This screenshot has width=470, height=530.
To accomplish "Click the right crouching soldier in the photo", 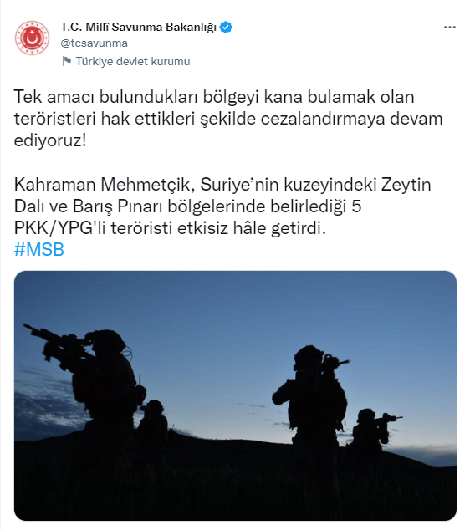I will (375, 430).
